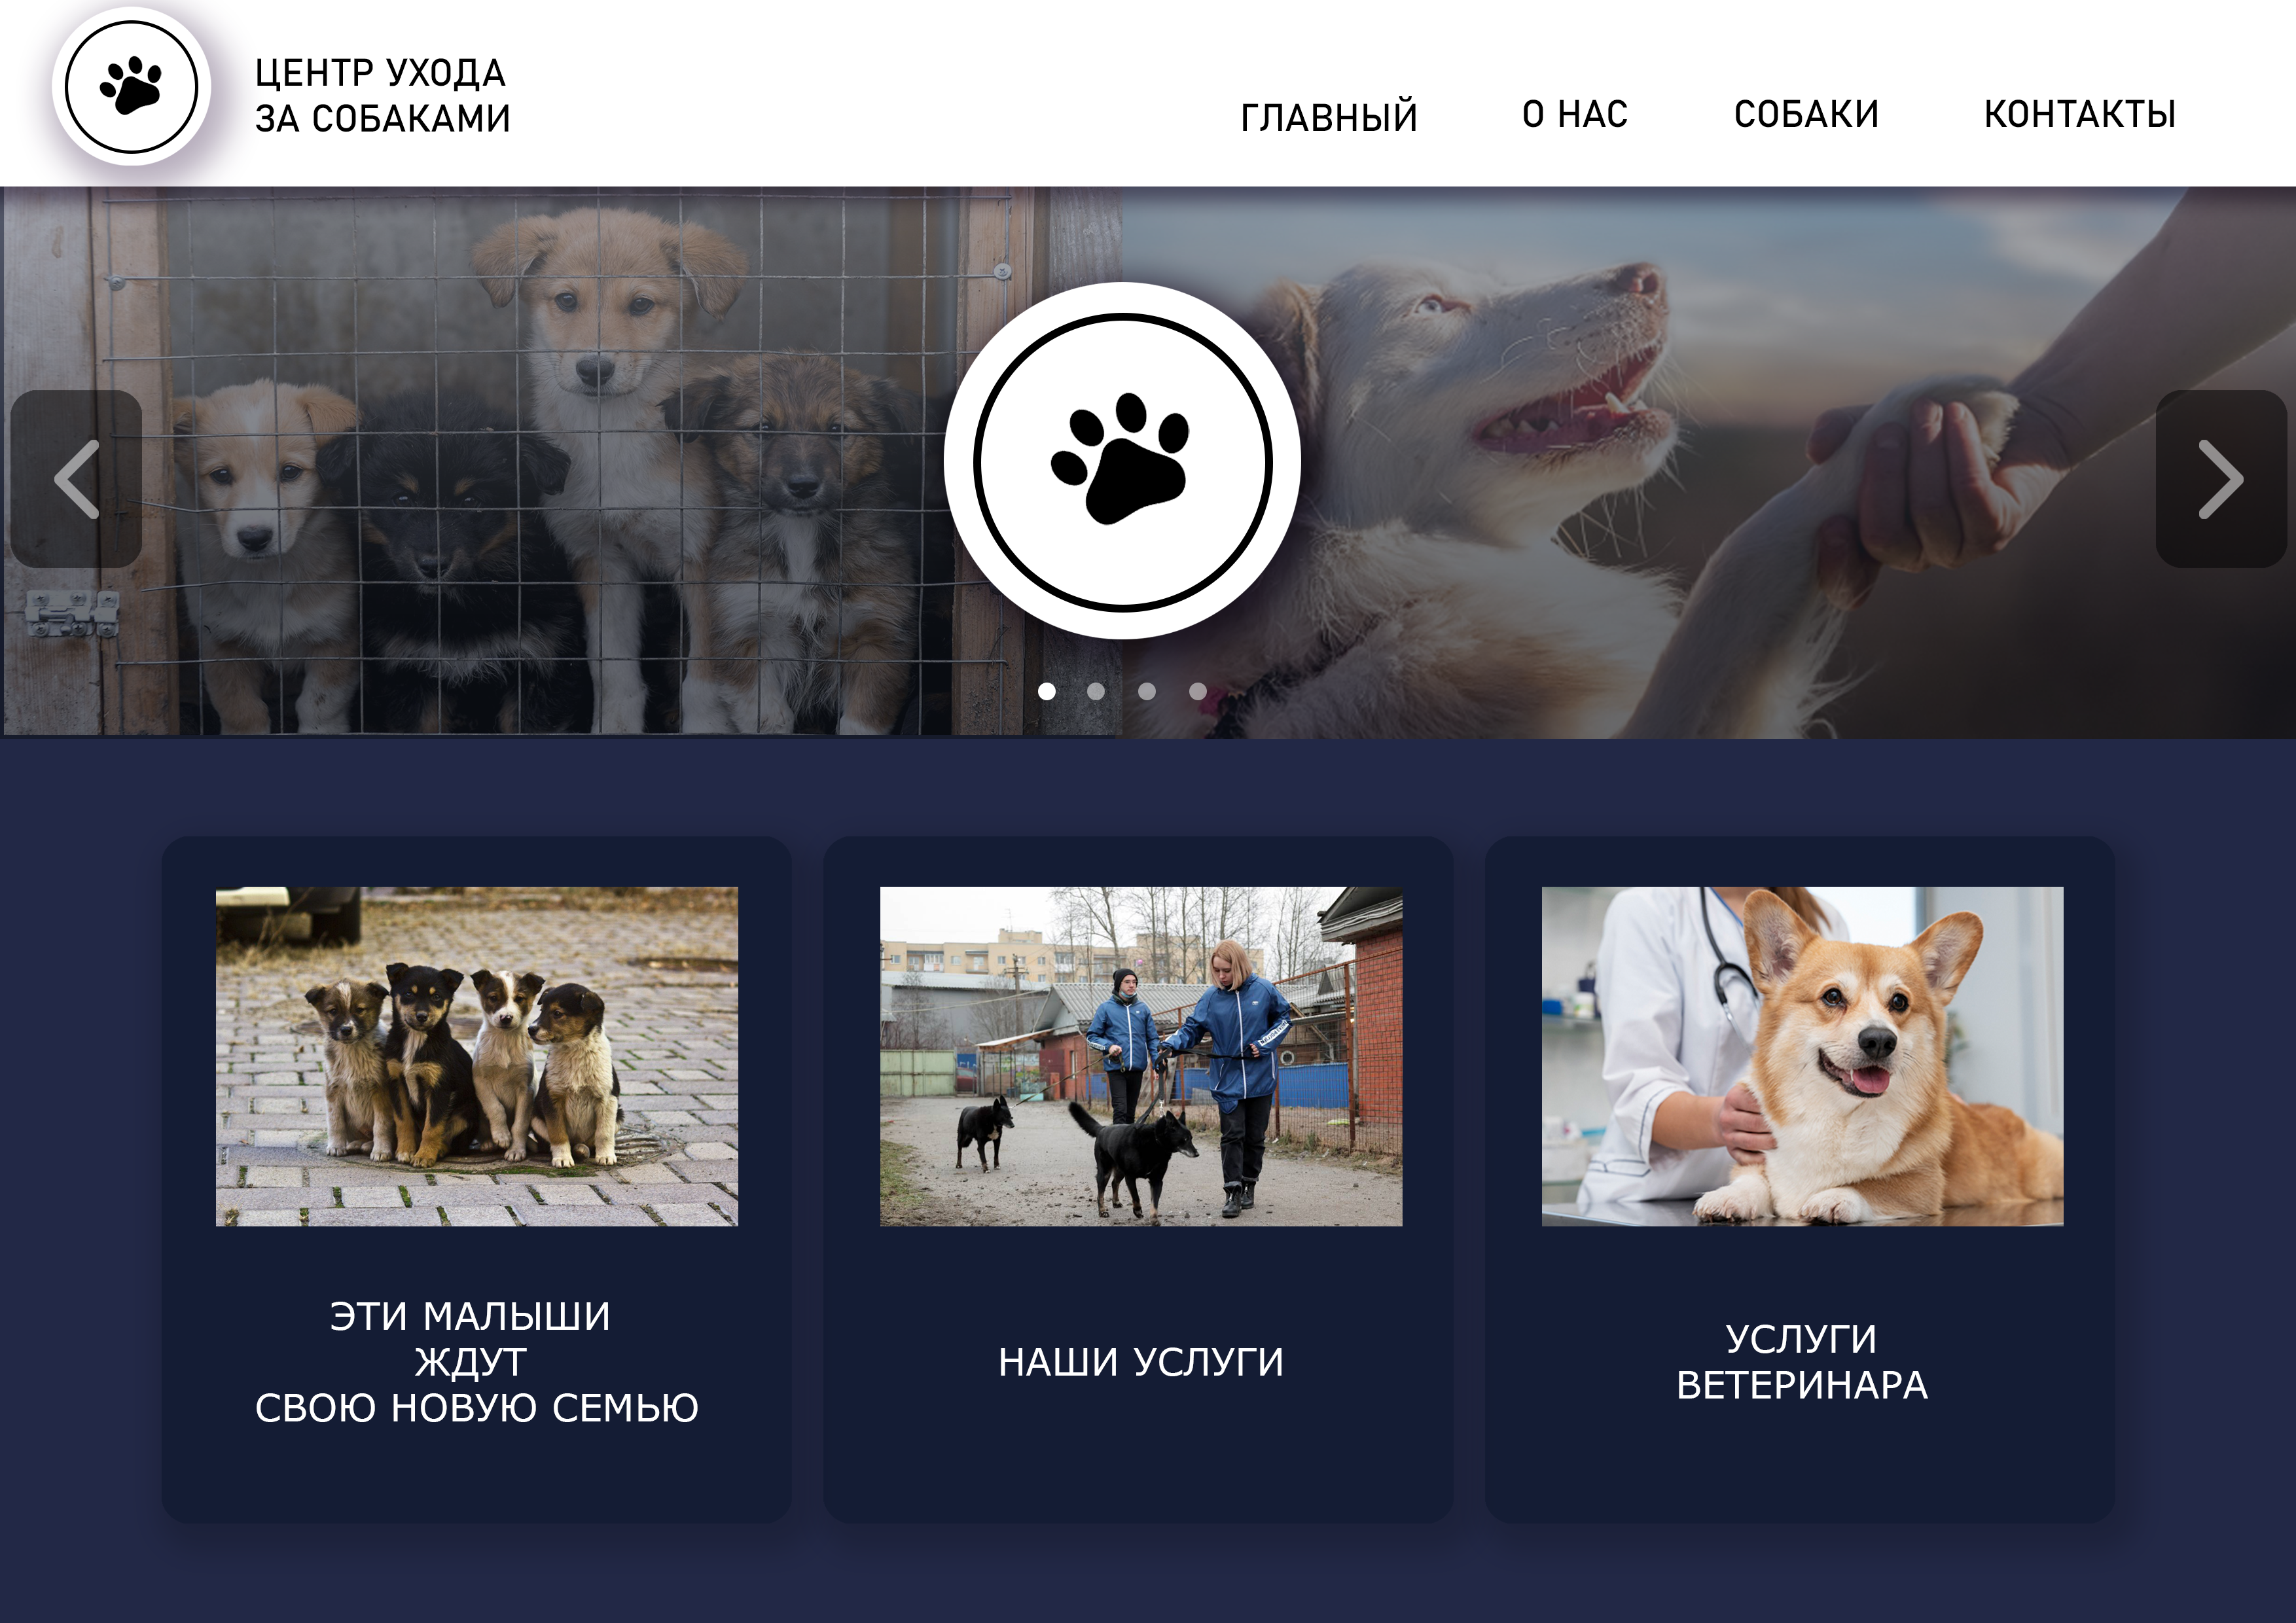2296x1623 pixels.
Task: Click the УСЛУГИ ВЕТЕРИНАРА card label
Action: (x=1802, y=1362)
